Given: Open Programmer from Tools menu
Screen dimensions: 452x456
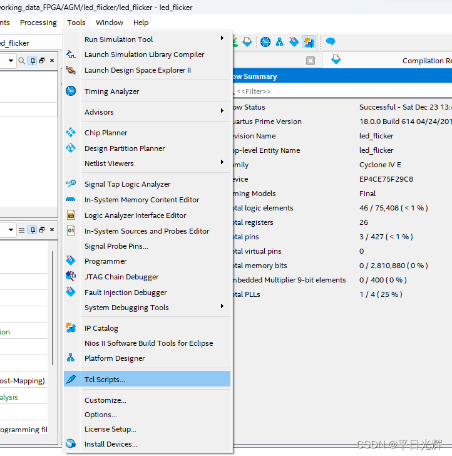Looking at the screenshot, I should coord(147,261).
